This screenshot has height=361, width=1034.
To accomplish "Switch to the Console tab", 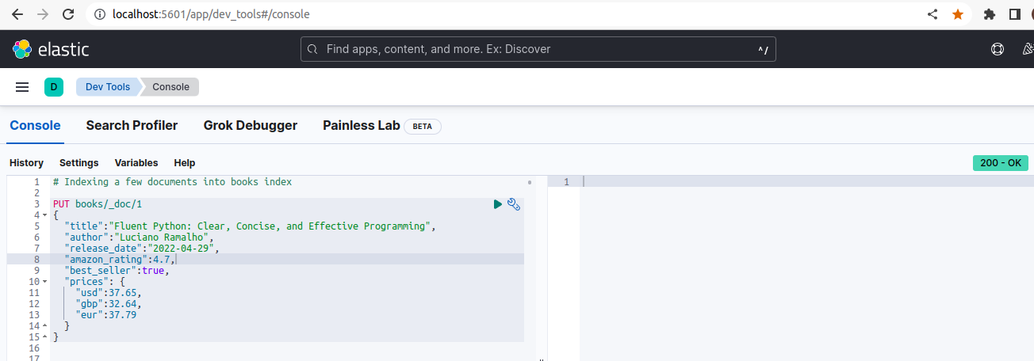I will [x=35, y=125].
